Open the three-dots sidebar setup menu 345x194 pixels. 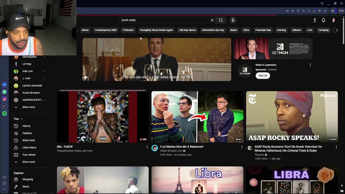(x=4, y=189)
